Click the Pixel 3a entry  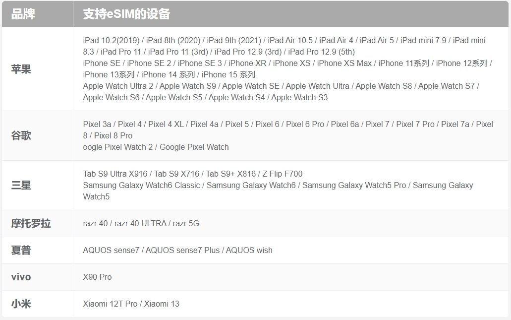click(97, 124)
